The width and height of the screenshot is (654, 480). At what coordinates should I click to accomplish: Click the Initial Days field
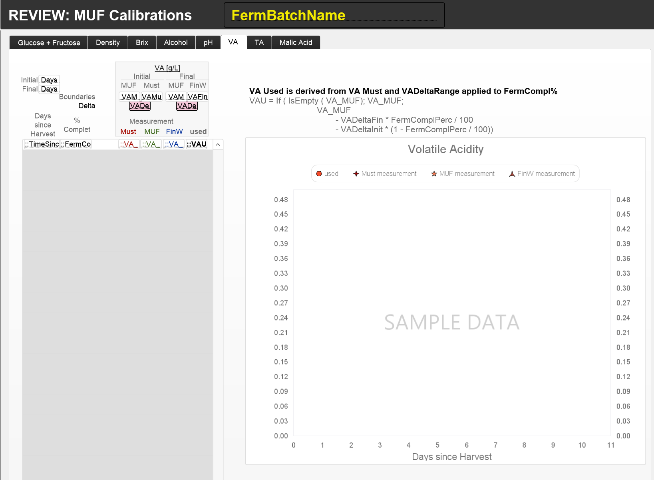pyautogui.click(x=49, y=80)
